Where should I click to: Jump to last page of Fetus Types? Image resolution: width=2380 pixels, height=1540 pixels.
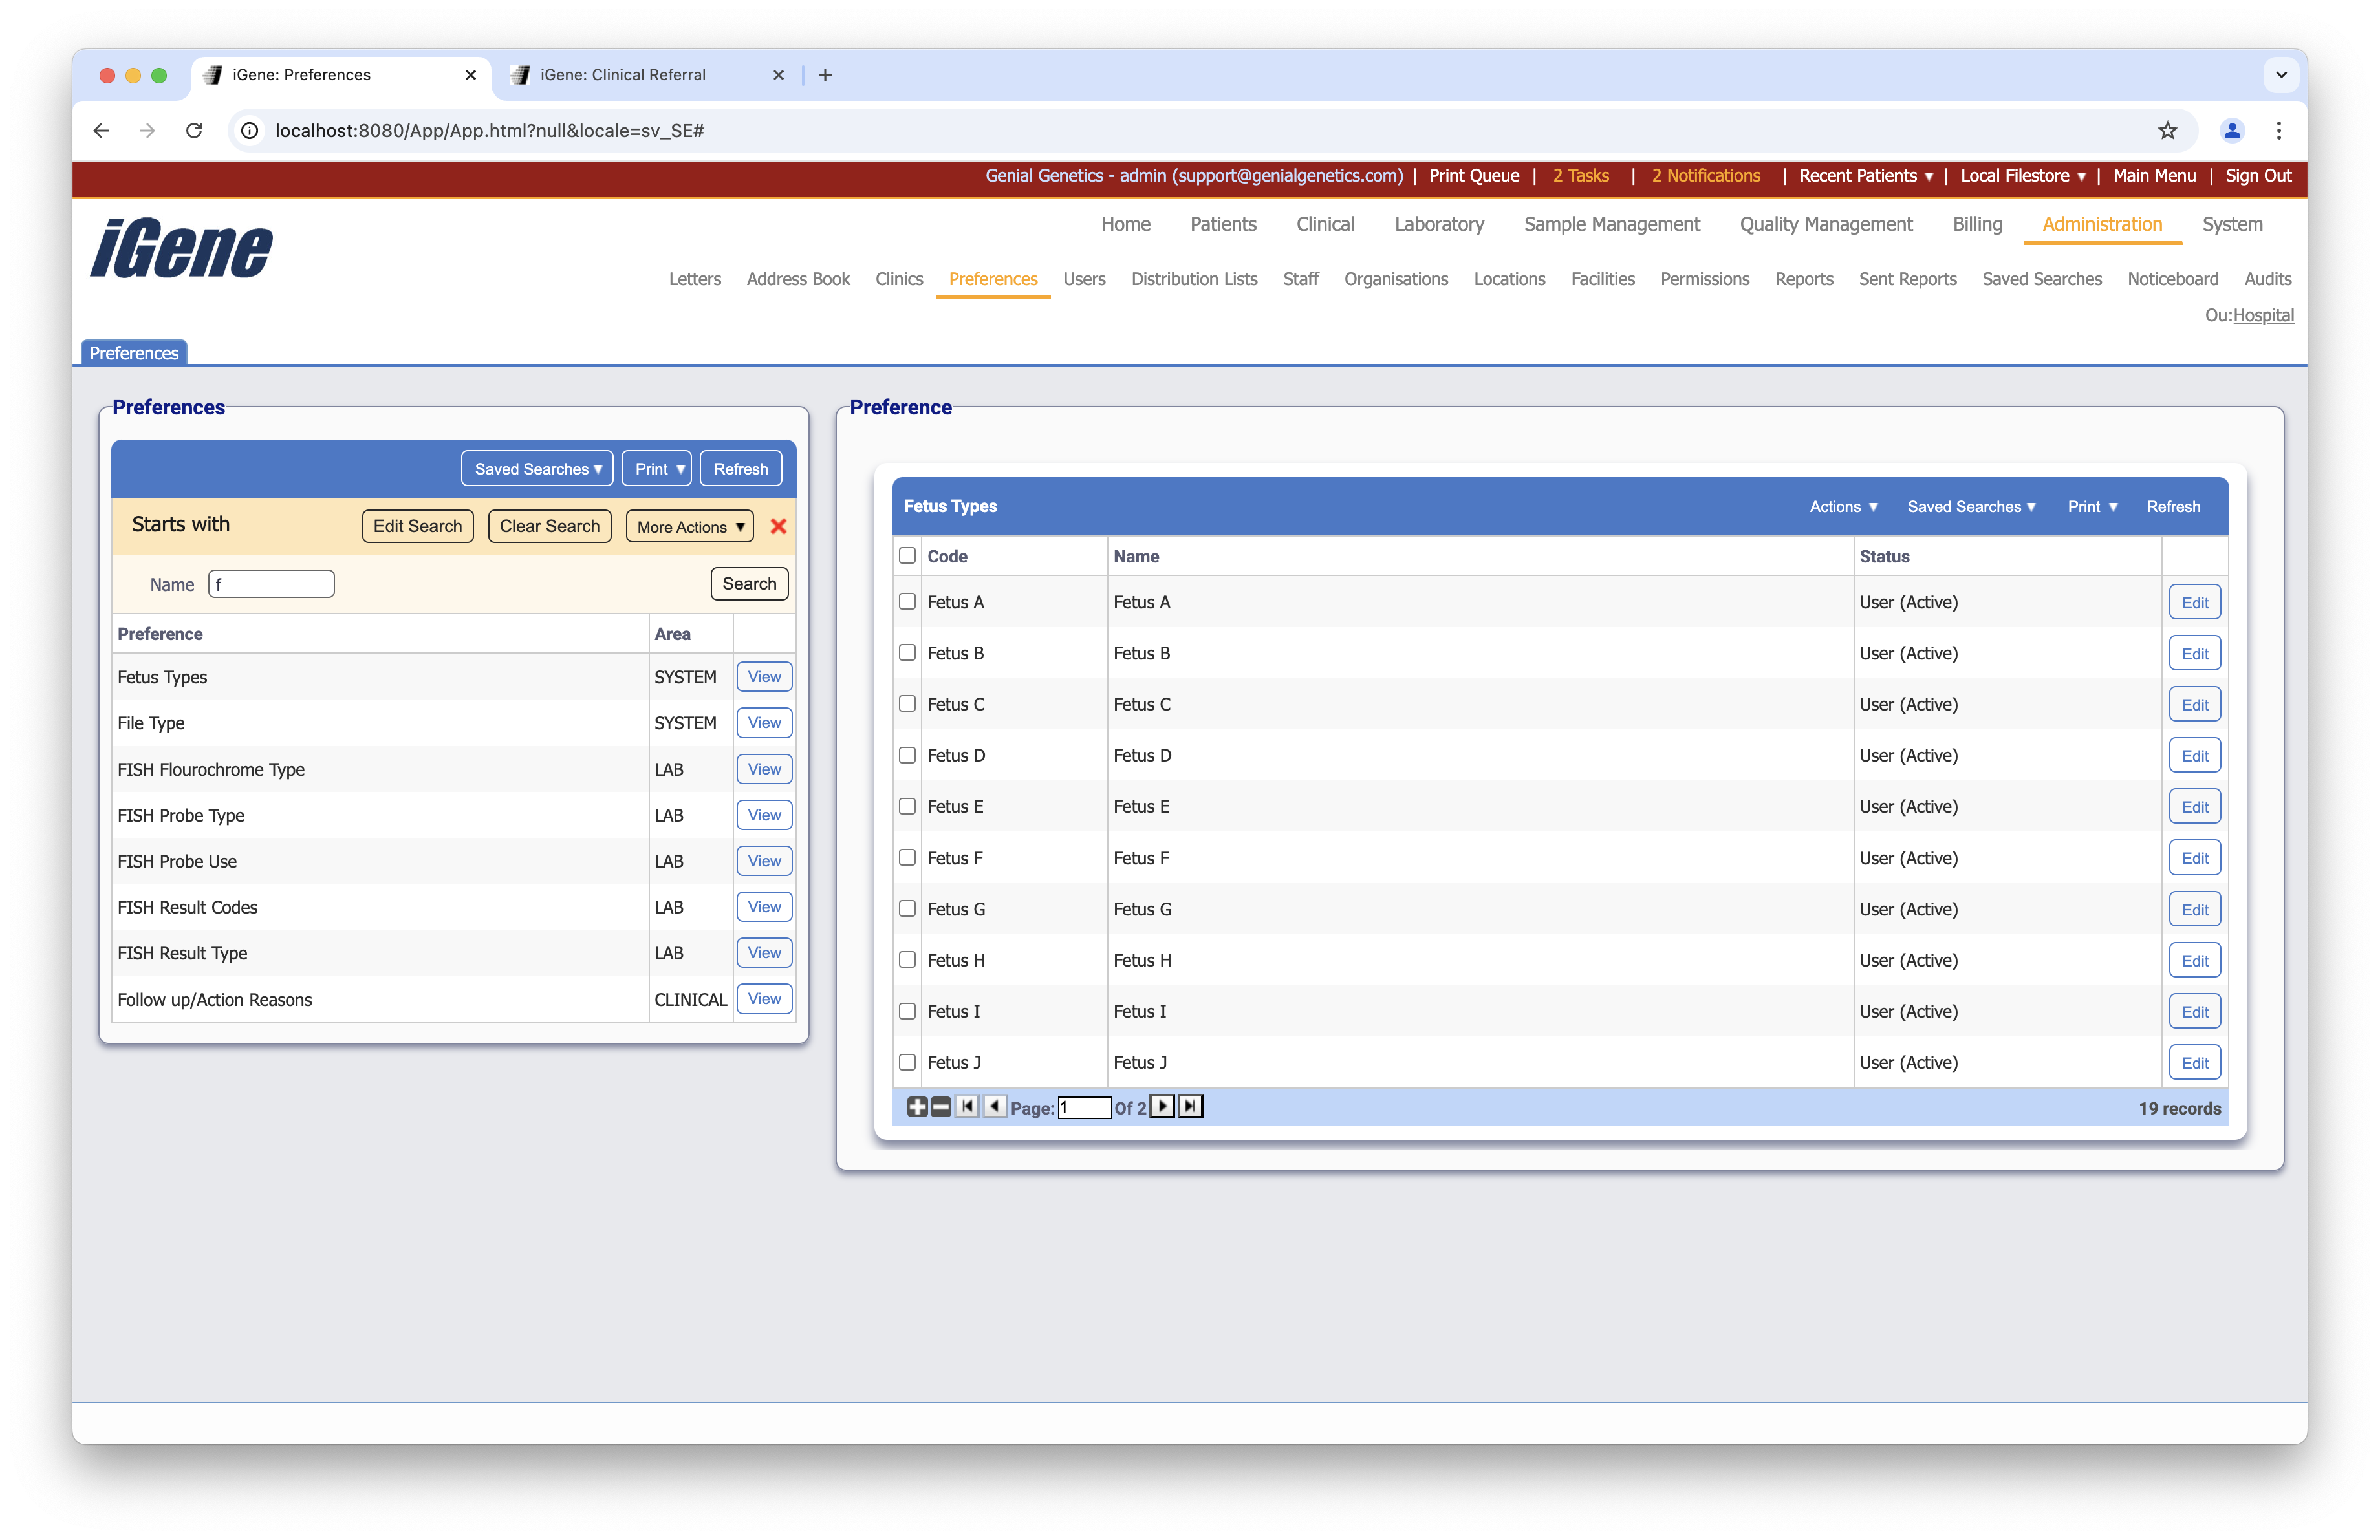click(1190, 1106)
